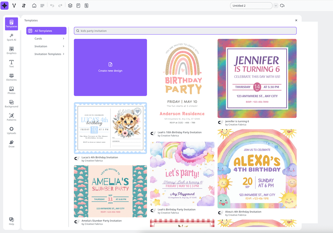Open the Background panel
The width and height of the screenshot is (333, 233).
pos(11,103)
